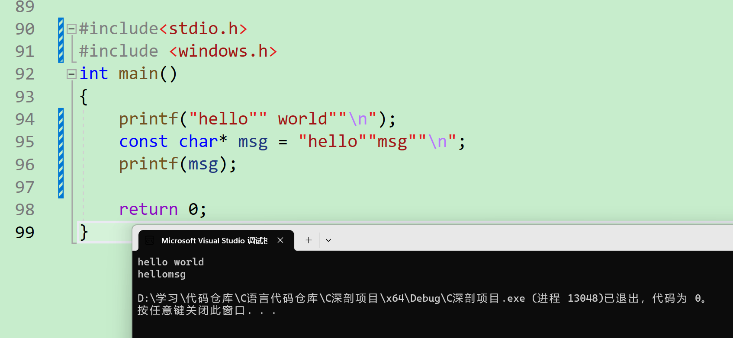Click the opening brace on line 93
The image size is (733, 338).
coord(84,96)
